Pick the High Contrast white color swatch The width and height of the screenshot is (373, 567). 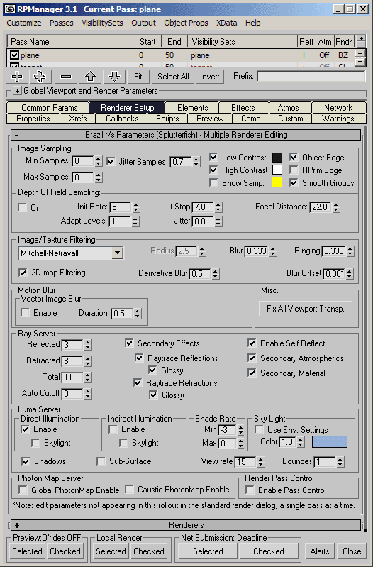(277, 170)
